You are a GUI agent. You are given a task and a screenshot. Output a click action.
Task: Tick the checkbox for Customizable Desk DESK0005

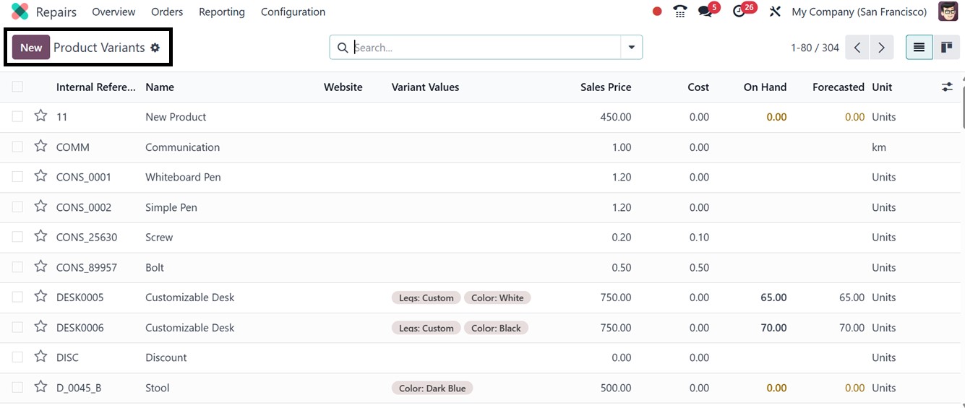(x=17, y=298)
